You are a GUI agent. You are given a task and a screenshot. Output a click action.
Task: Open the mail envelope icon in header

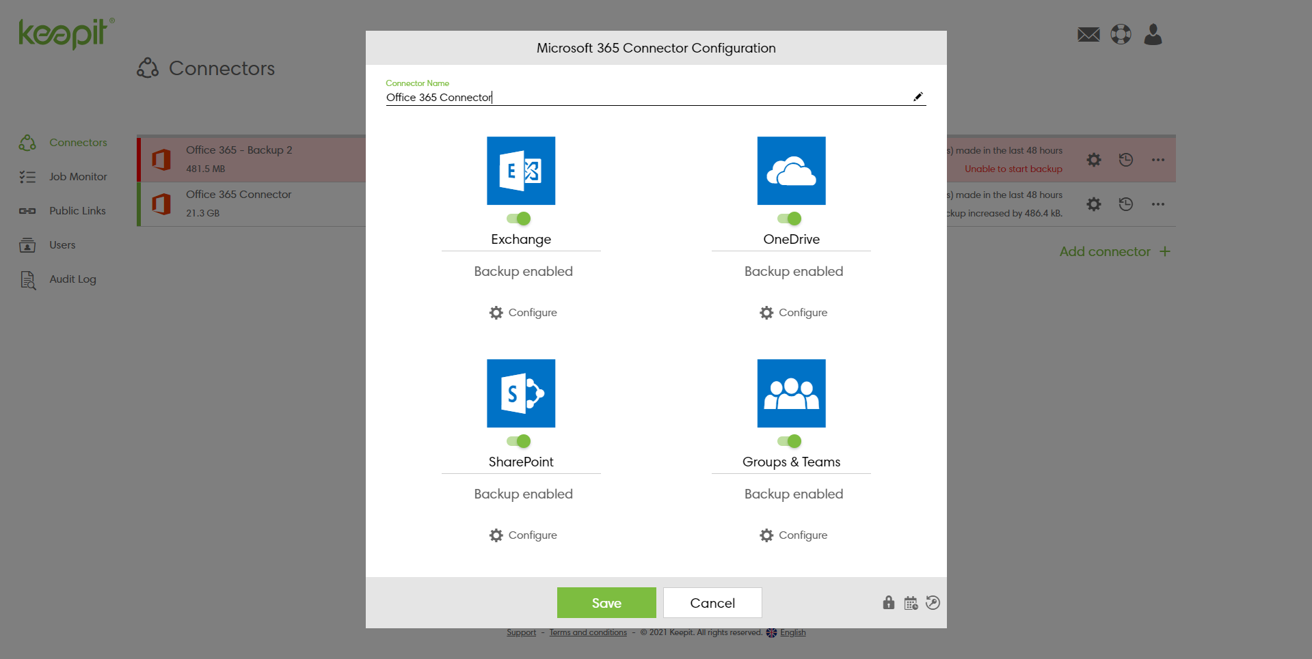click(1088, 34)
